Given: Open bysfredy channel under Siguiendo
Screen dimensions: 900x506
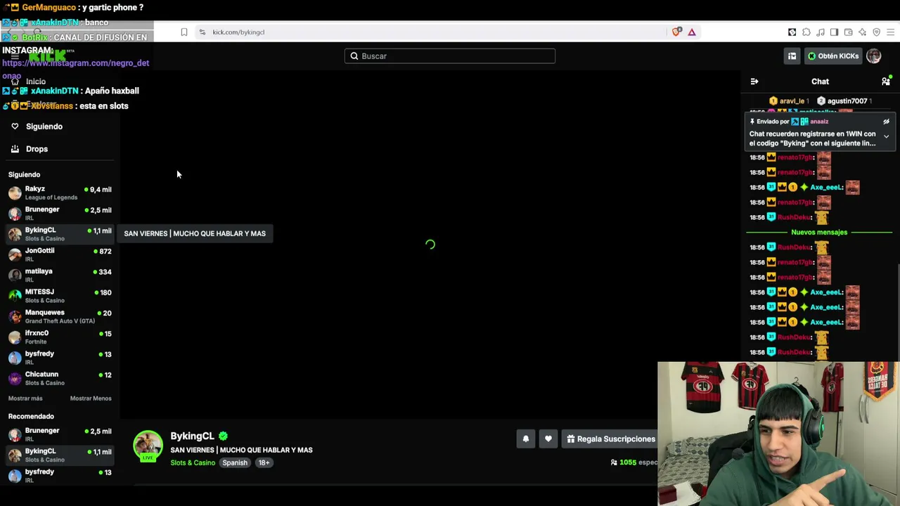Looking at the screenshot, I should click(60, 358).
